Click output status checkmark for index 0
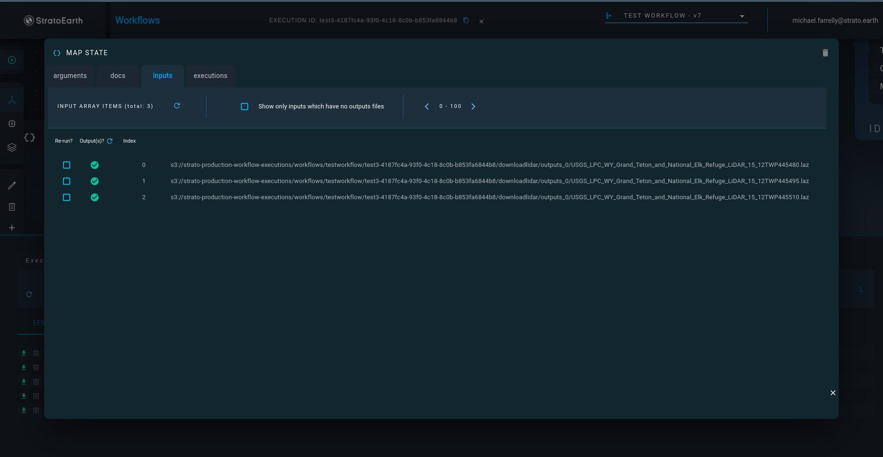This screenshot has width=883, height=457. pyautogui.click(x=95, y=165)
